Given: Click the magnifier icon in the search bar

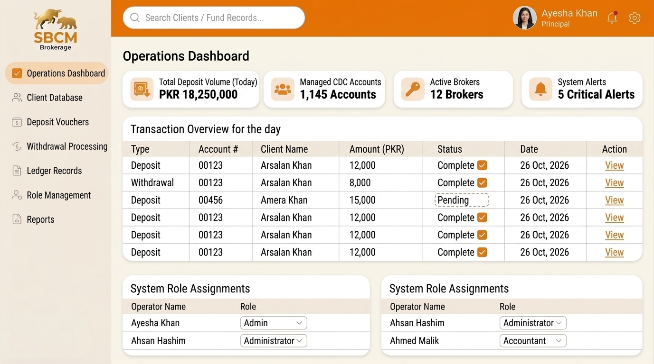Looking at the screenshot, I should click(x=135, y=18).
